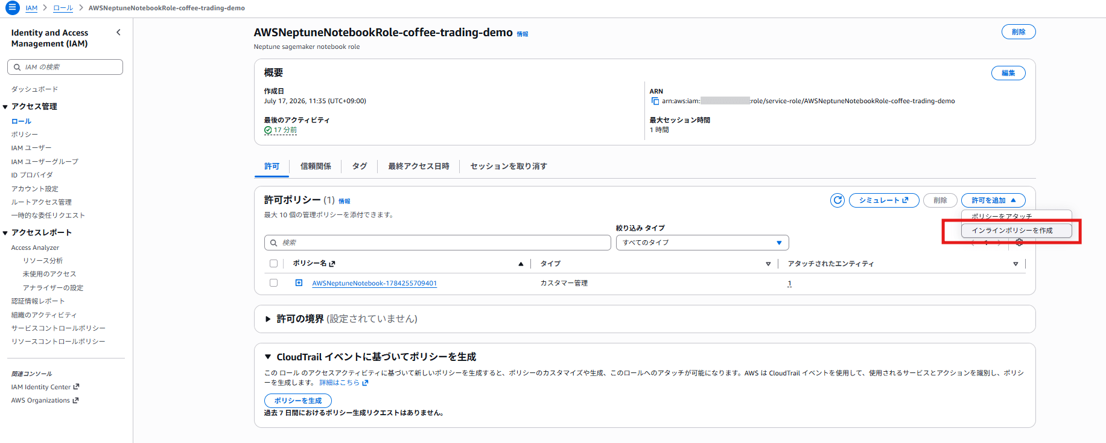The width and height of the screenshot is (1106, 443).
Task: Open サービスコントロールポリシー in the sidebar
Action: (58, 328)
